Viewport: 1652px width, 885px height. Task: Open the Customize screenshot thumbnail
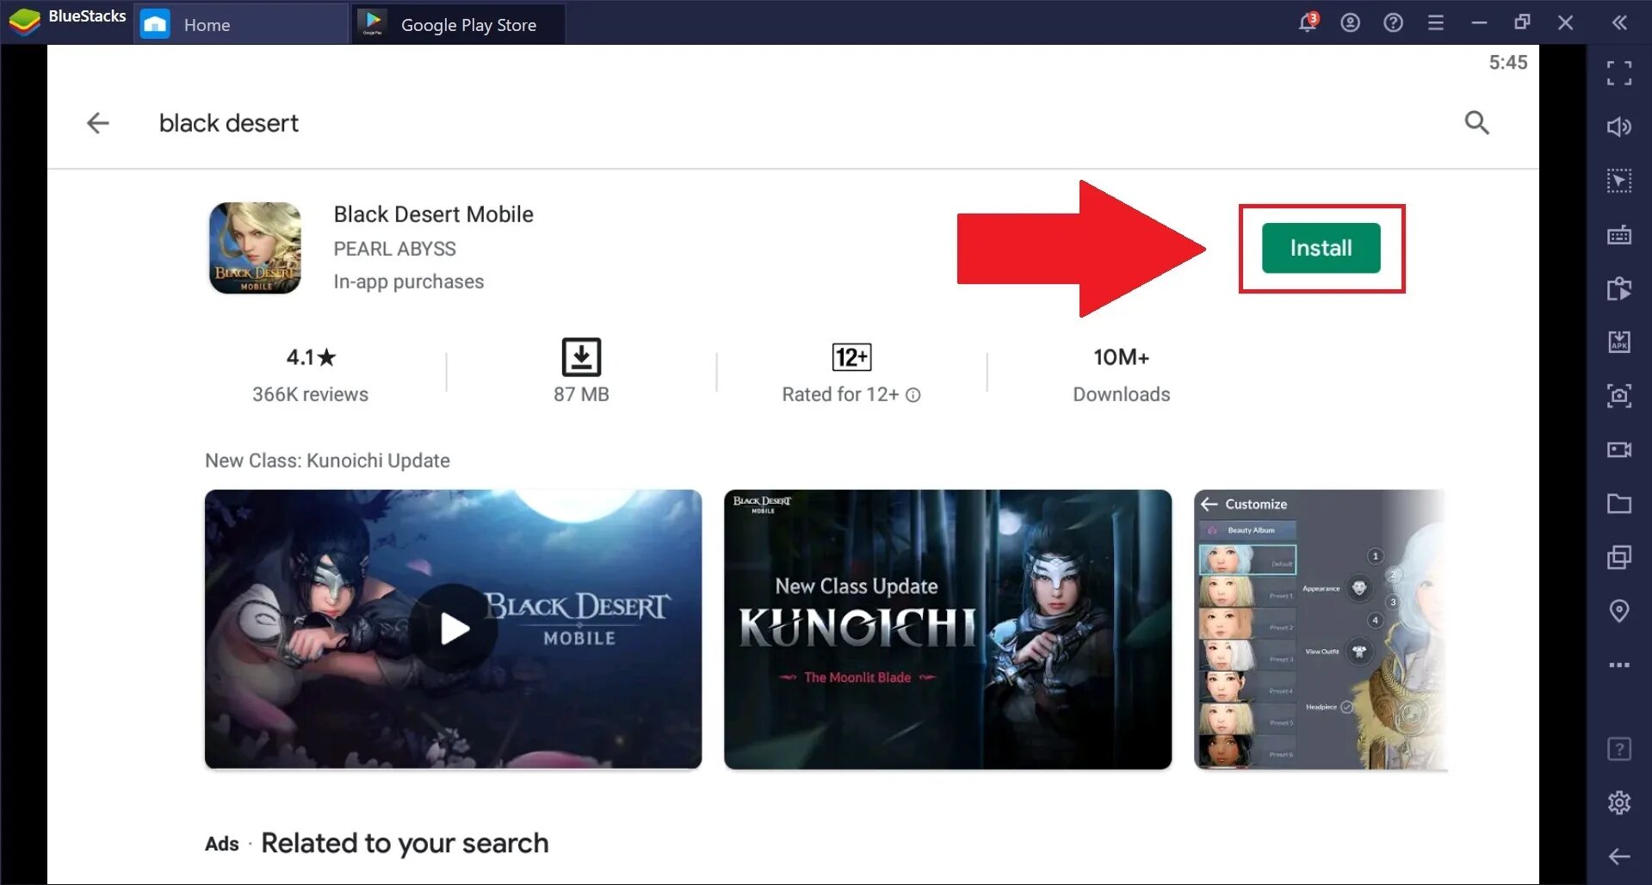coord(1321,629)
